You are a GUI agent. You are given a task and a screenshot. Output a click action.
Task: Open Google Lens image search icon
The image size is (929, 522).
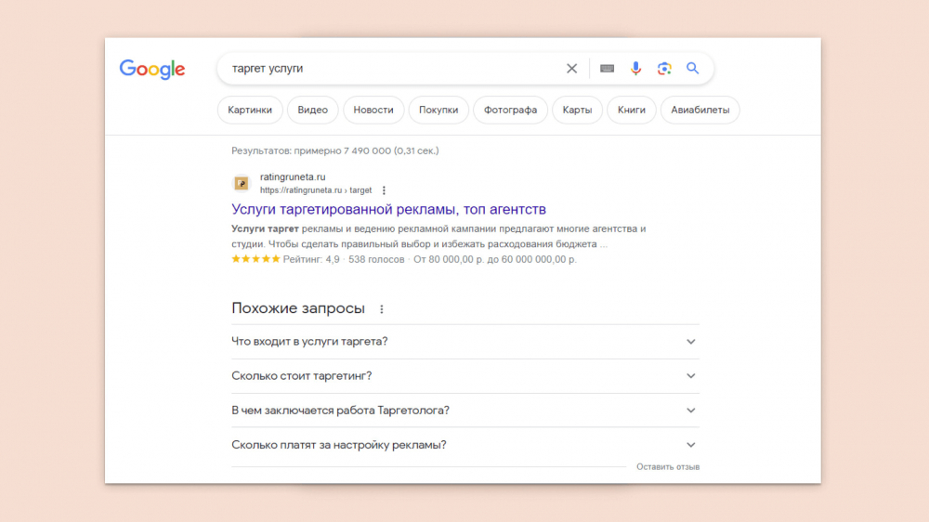point(664,69)
